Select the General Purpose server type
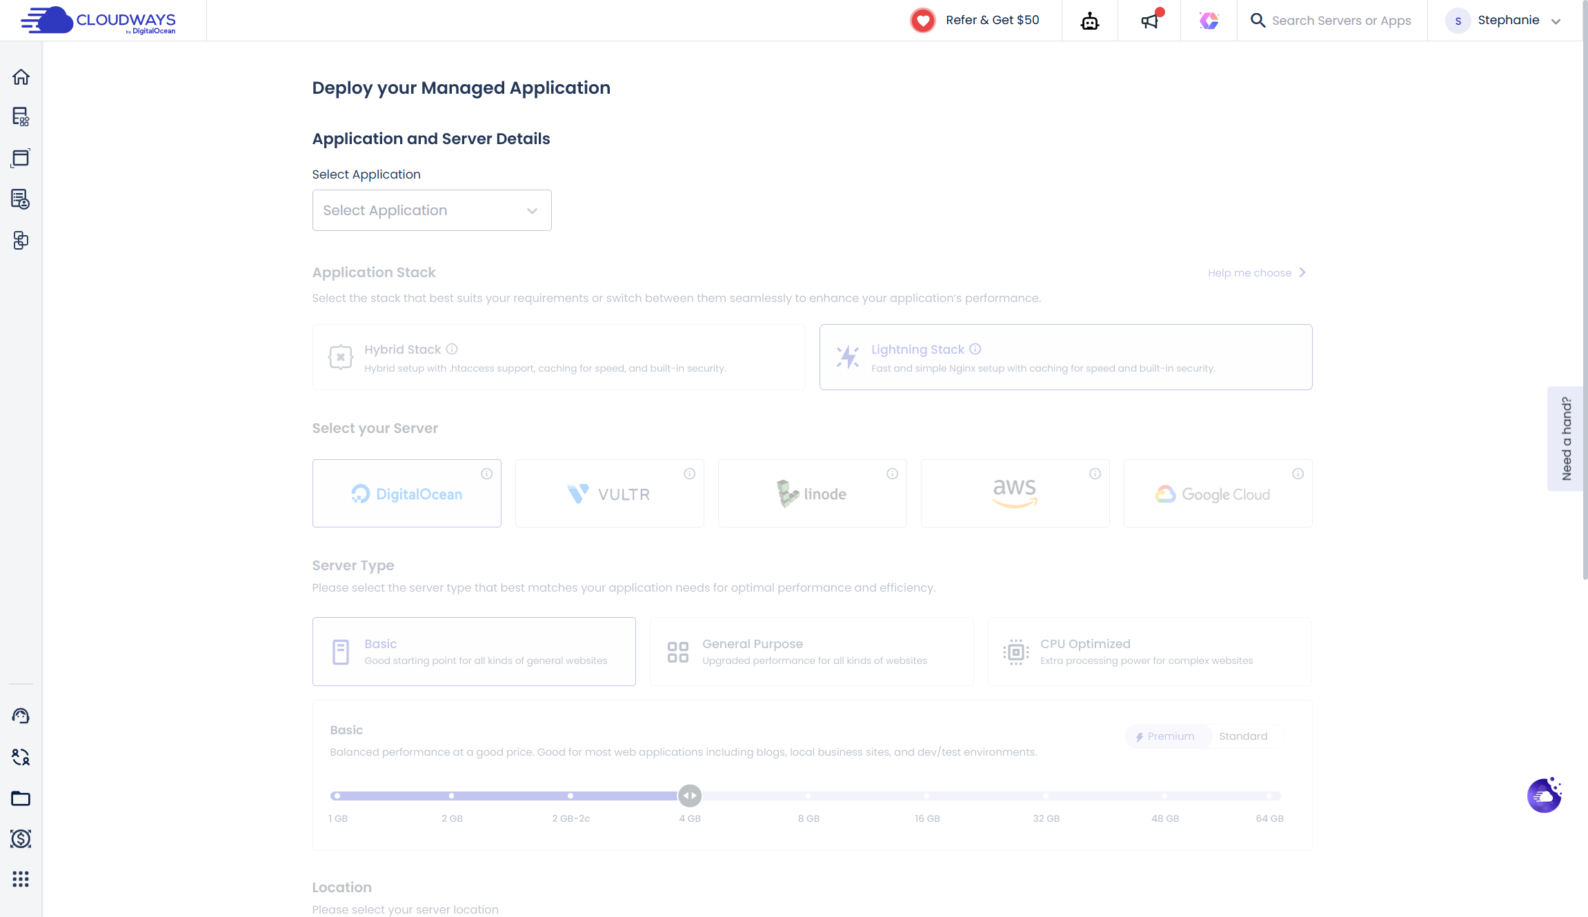Screen dimensions: 1588x917 pyautogui.click(x=811, y=652)
